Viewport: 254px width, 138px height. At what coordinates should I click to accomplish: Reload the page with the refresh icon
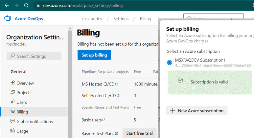pos(26,5)
